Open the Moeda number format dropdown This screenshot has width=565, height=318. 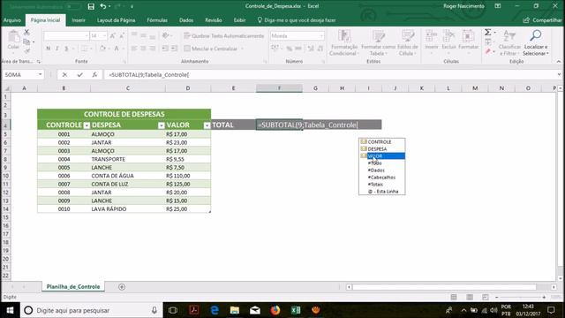point(321,35)
